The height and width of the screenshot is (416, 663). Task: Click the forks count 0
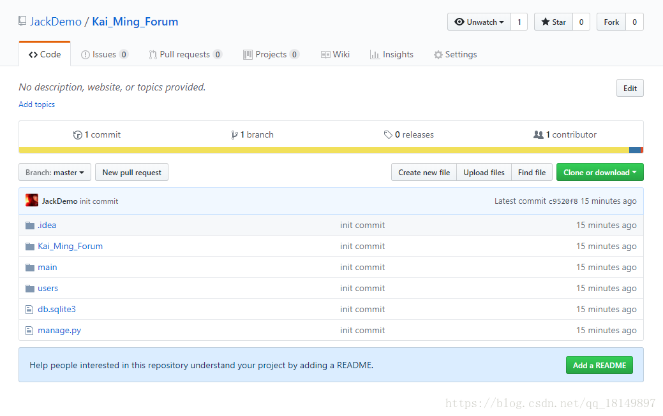(635, 22)
